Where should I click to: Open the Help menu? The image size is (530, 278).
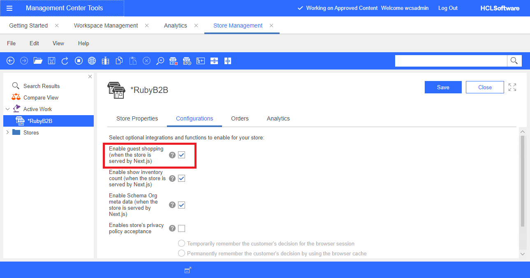coord(83,43)
